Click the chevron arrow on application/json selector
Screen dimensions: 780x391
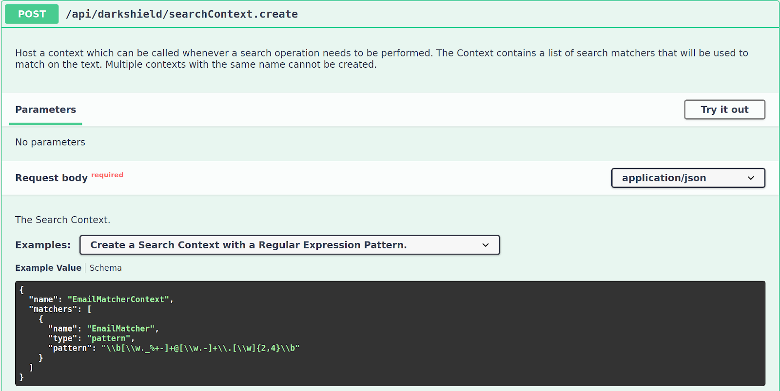[x=751, y=178]
